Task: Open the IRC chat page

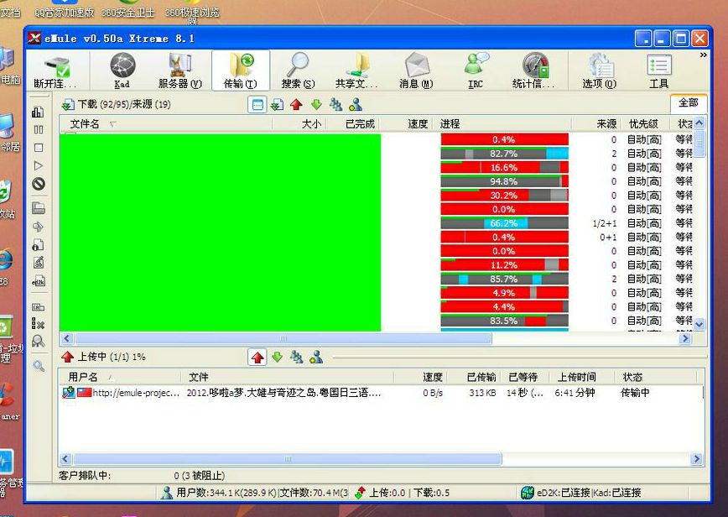Action: (x=476, y=70)
